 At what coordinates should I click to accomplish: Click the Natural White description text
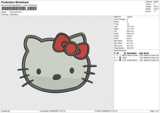[132, 55]
